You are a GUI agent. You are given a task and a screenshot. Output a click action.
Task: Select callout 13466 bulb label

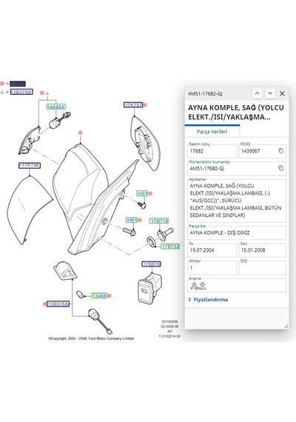click(x=98, y=296)
